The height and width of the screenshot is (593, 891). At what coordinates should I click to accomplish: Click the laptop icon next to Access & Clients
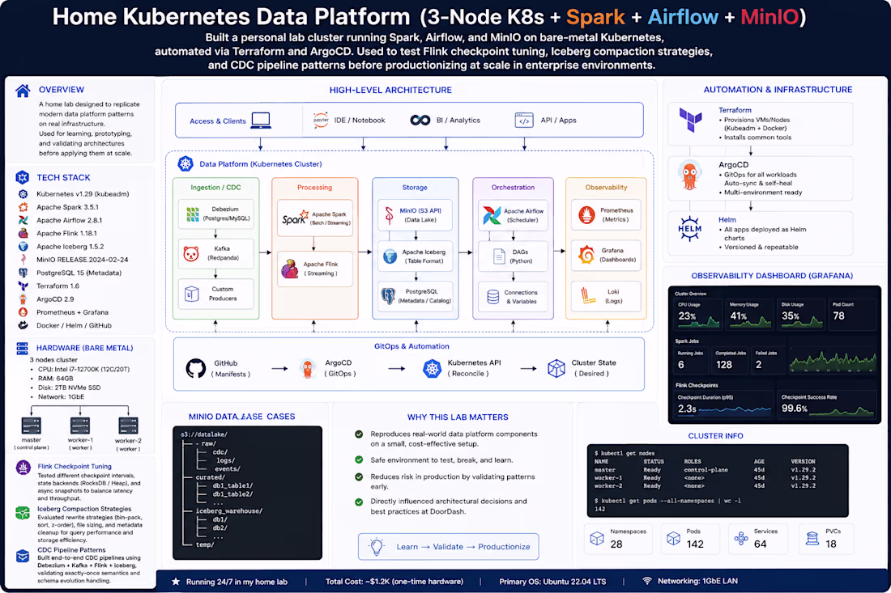pyautogui.click(x=261, y=121)
